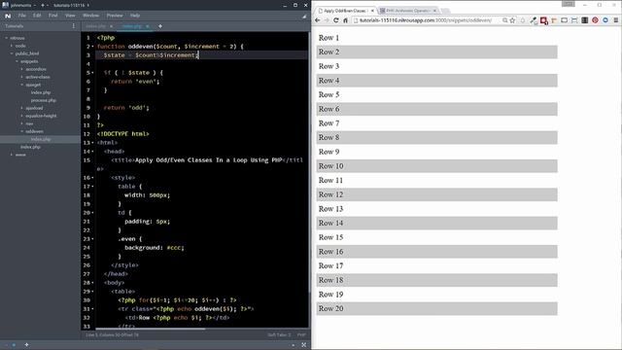Fold the function block at line 2
The height and width of the screenshot is (350, 622).
[93, 47]
